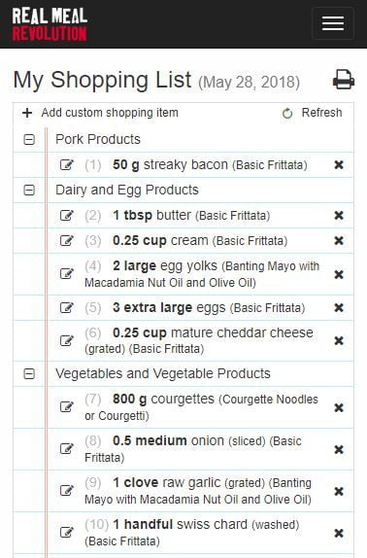Edit the swiss chard entry
Screen dimensions: 367x558
67,533
